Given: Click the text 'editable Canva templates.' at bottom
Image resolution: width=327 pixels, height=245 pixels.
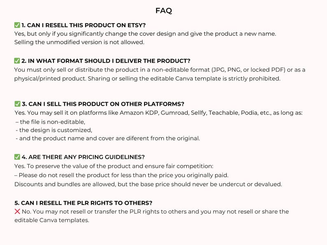Looking at the screenshot, I should point(52,220).
